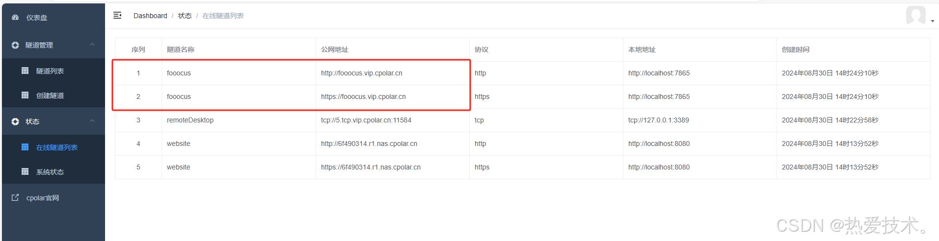The image size is (939, 241).
Task: Click the dashboard gauge icon in sidebar
Action: pyautogui.click(x=15, y=17)
